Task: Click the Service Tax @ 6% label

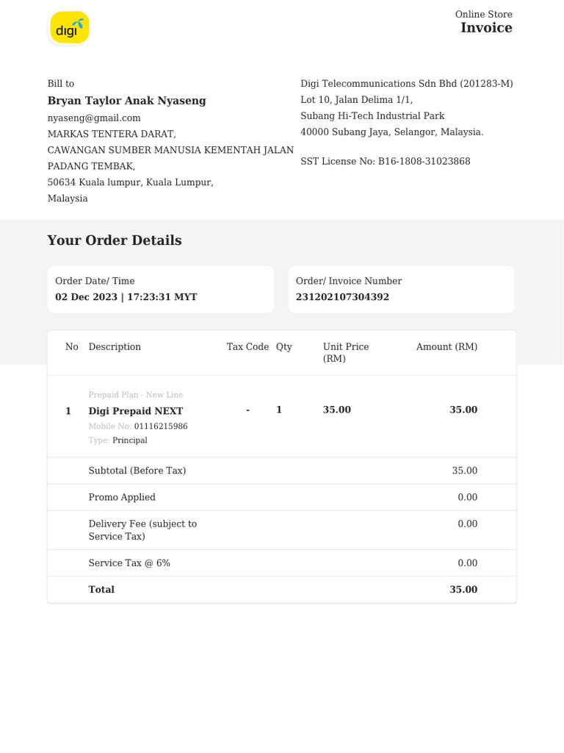Action: [x=129, y=563]
